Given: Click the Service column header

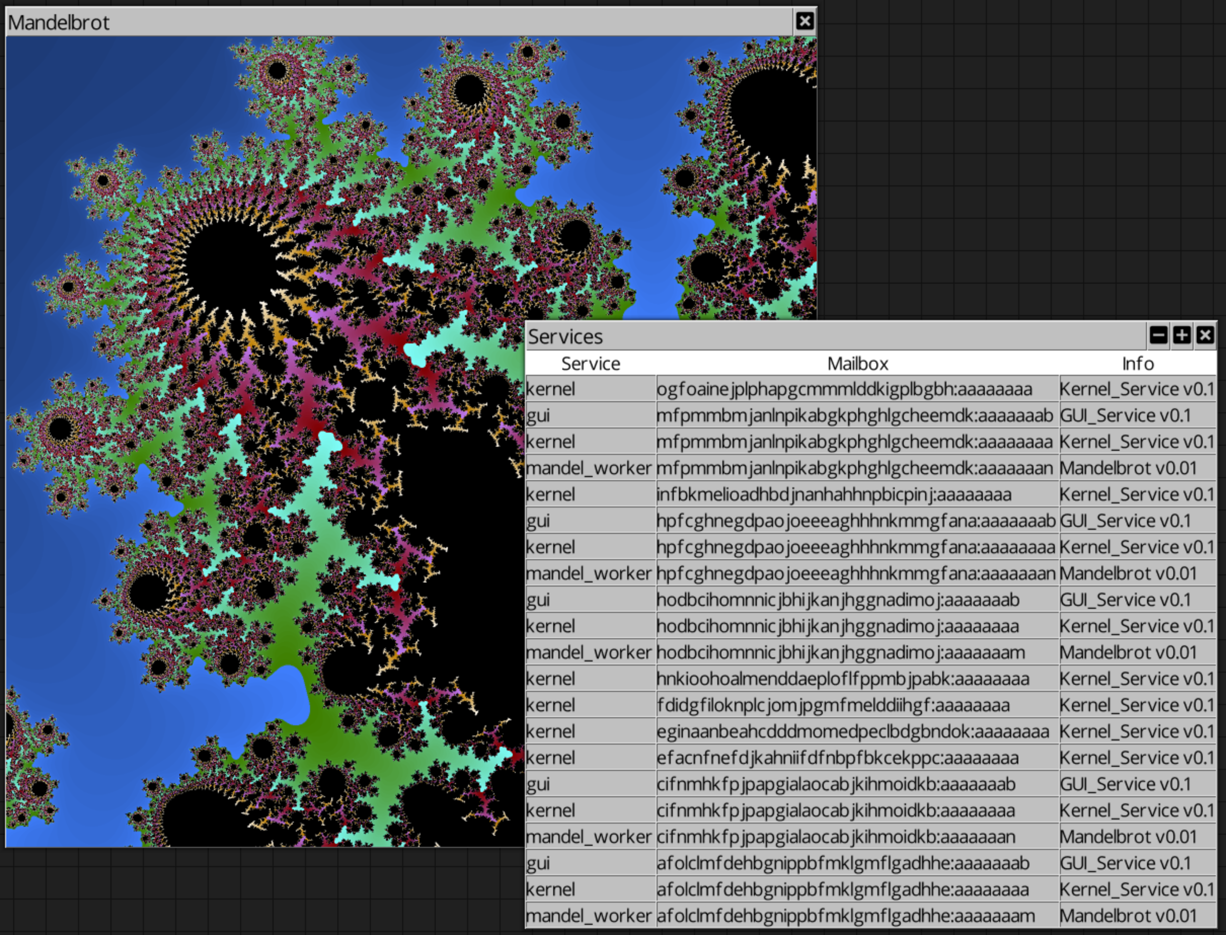Looking at the screenshot, I should pyautogui.click(x=591, y=364).
